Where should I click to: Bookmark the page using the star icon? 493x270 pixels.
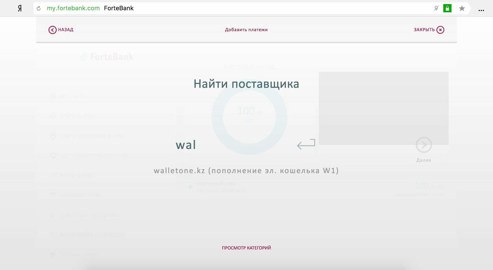(x=462, y=8)
